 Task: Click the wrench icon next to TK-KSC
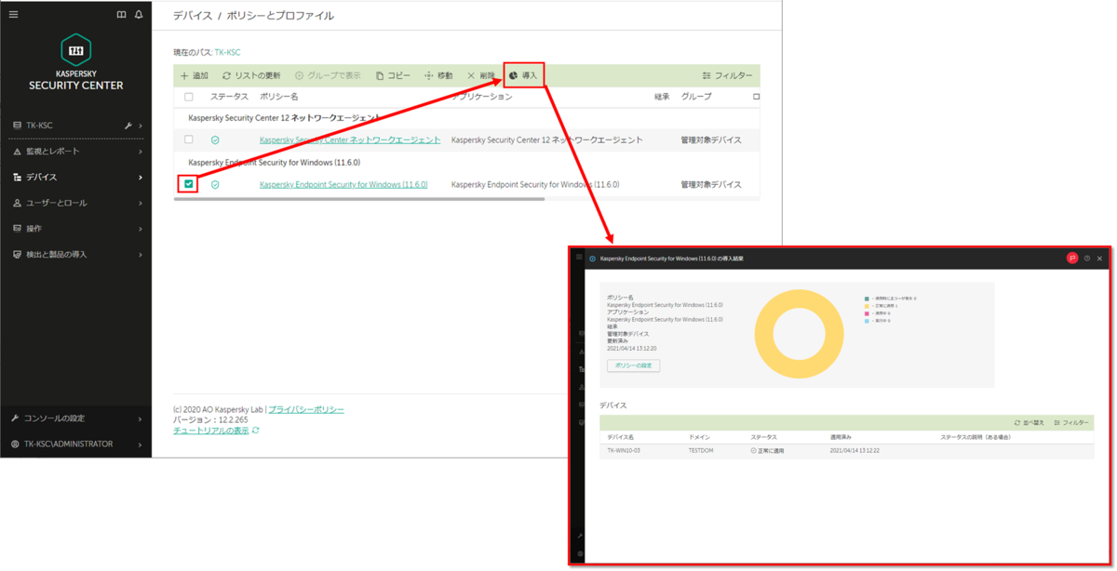pyautogui.click(x=128, y=126)
